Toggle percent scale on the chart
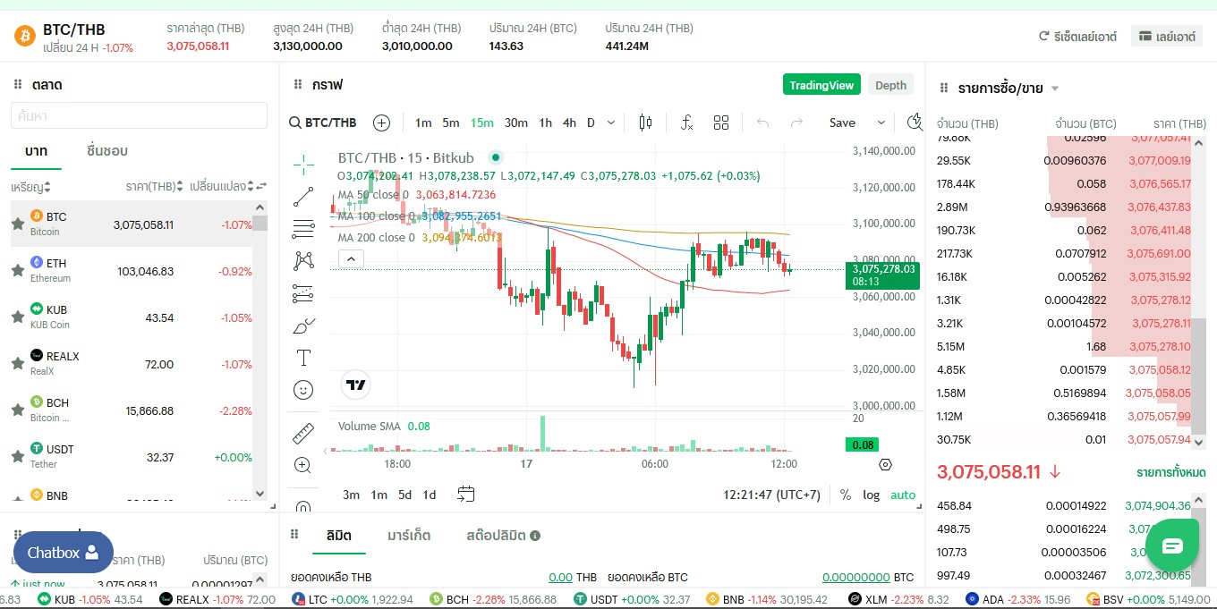1217x609 pixels. 846,495
